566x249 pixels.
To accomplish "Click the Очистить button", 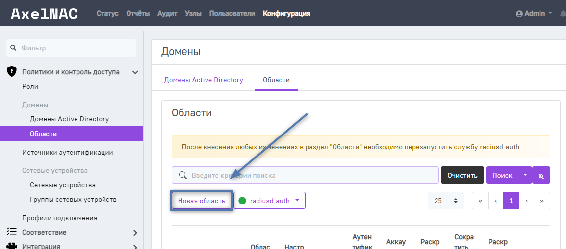I will click(463, 175).
